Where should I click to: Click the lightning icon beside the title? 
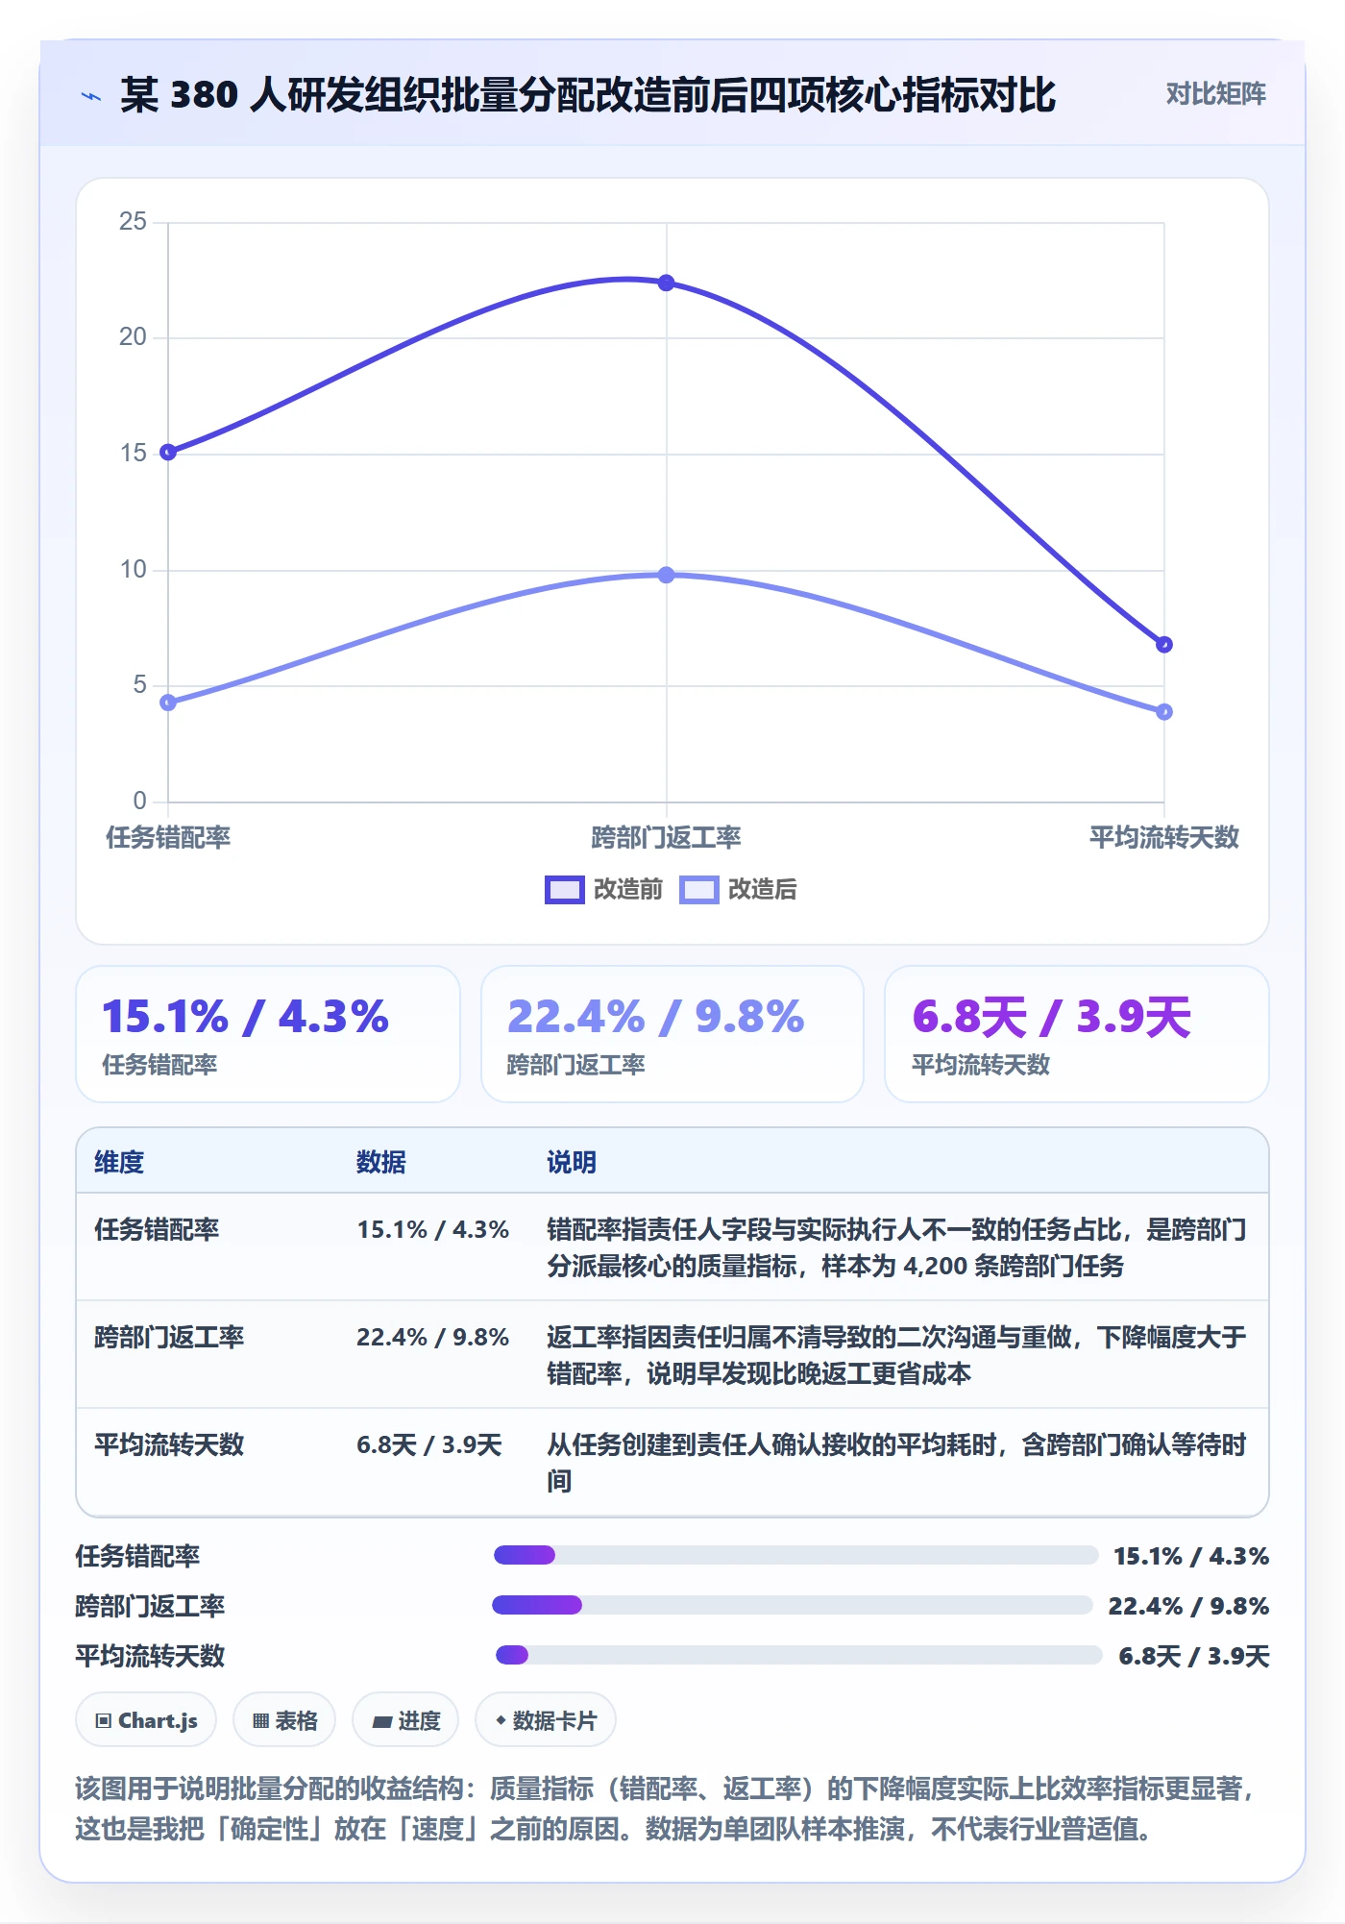click(x=91, y=96)
